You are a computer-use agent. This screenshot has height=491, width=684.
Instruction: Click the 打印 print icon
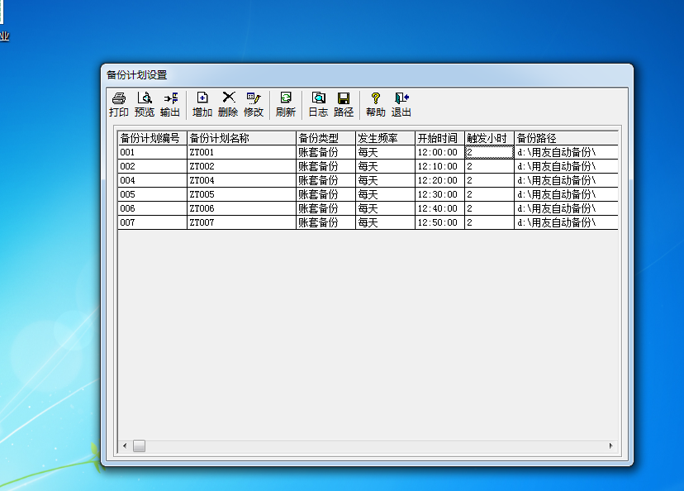(x=119, y=105)
